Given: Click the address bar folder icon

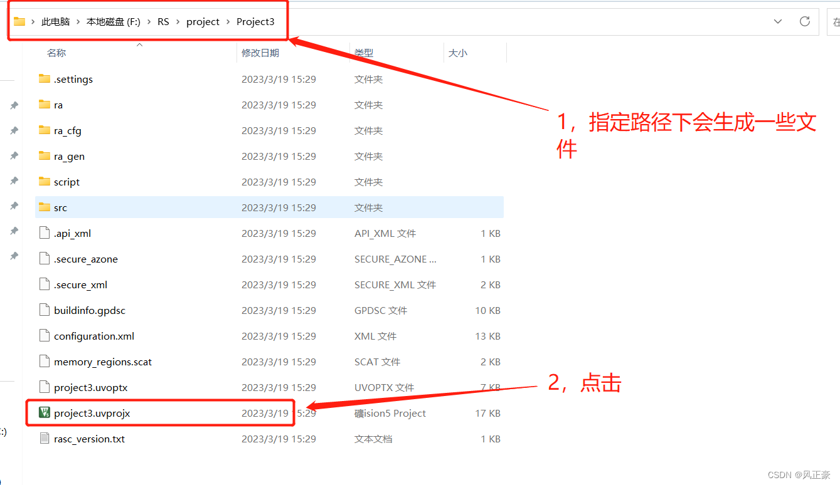Looking at the screenshot, I should 19,21.
